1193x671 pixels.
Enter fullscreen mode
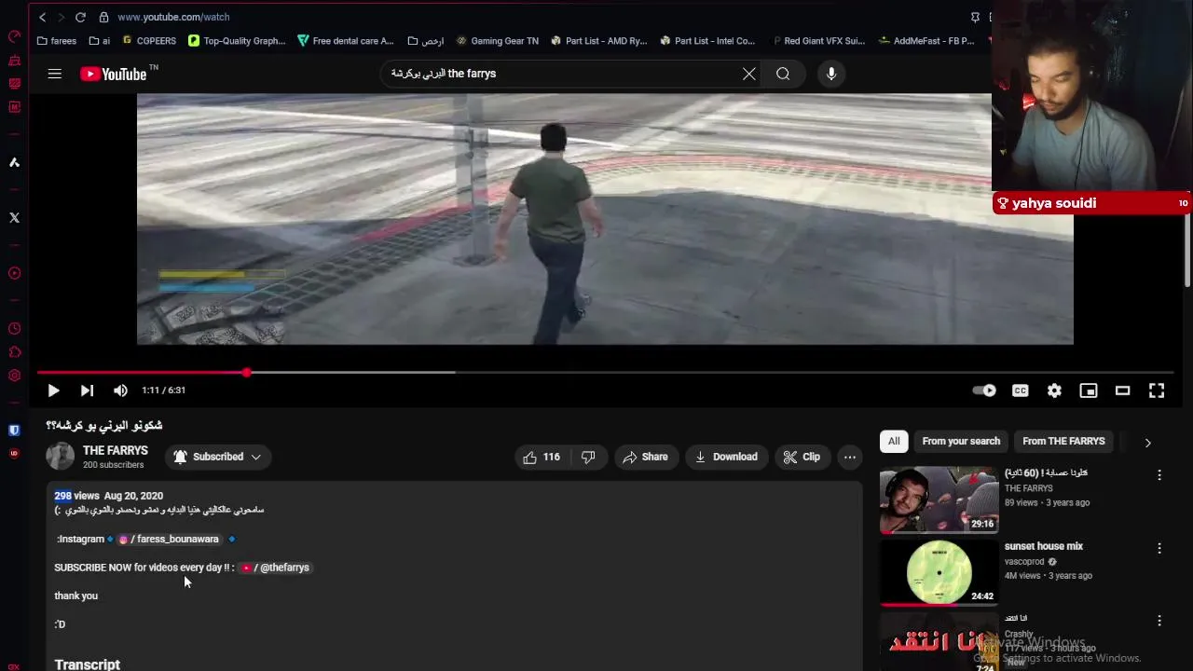pos(1157,390)
